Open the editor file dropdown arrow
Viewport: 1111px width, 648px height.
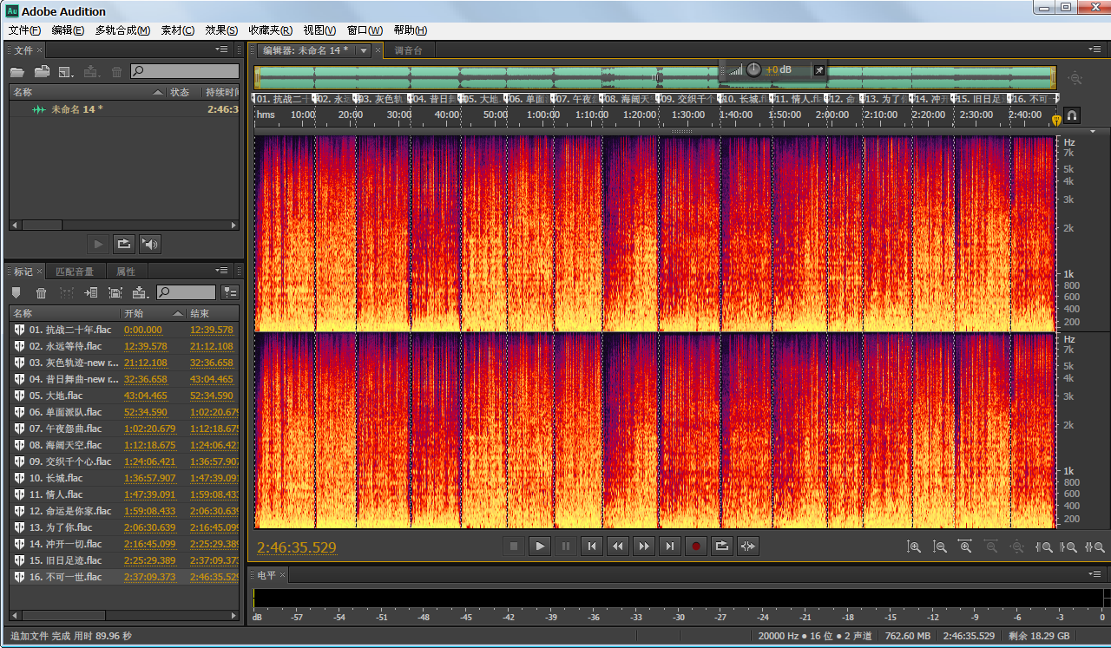click(x=364, y=50)
